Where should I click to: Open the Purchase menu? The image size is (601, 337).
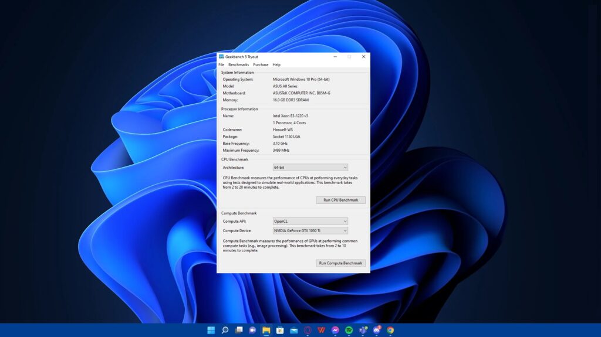[261, 64]
